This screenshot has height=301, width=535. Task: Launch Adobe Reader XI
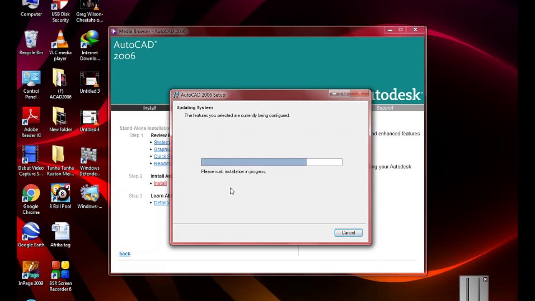31,122
